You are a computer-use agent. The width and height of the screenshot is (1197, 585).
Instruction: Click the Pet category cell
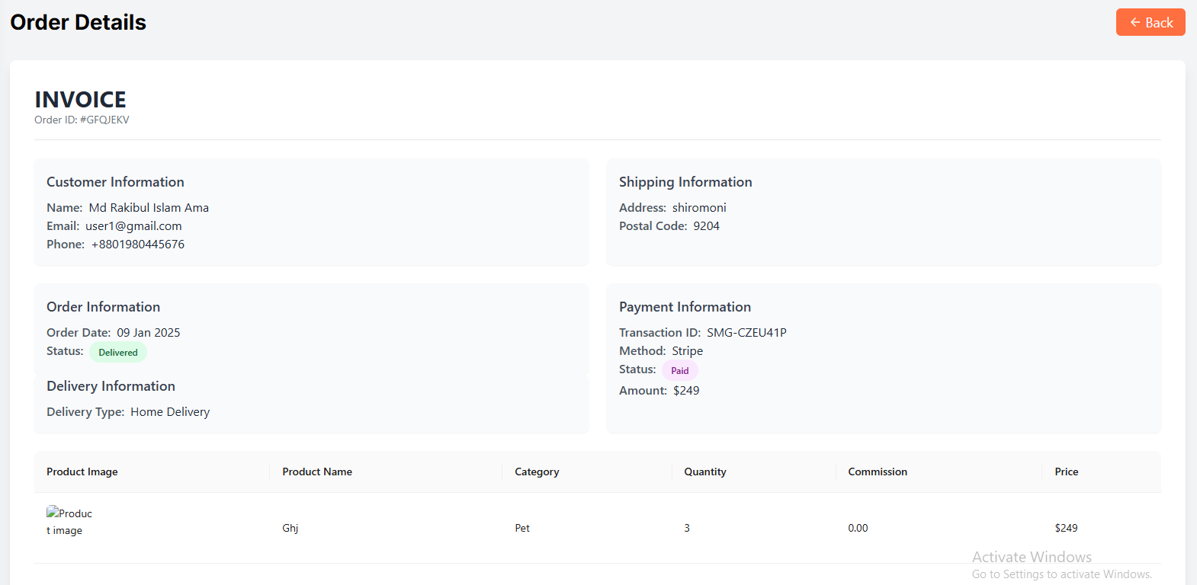[x=522, y=528]
